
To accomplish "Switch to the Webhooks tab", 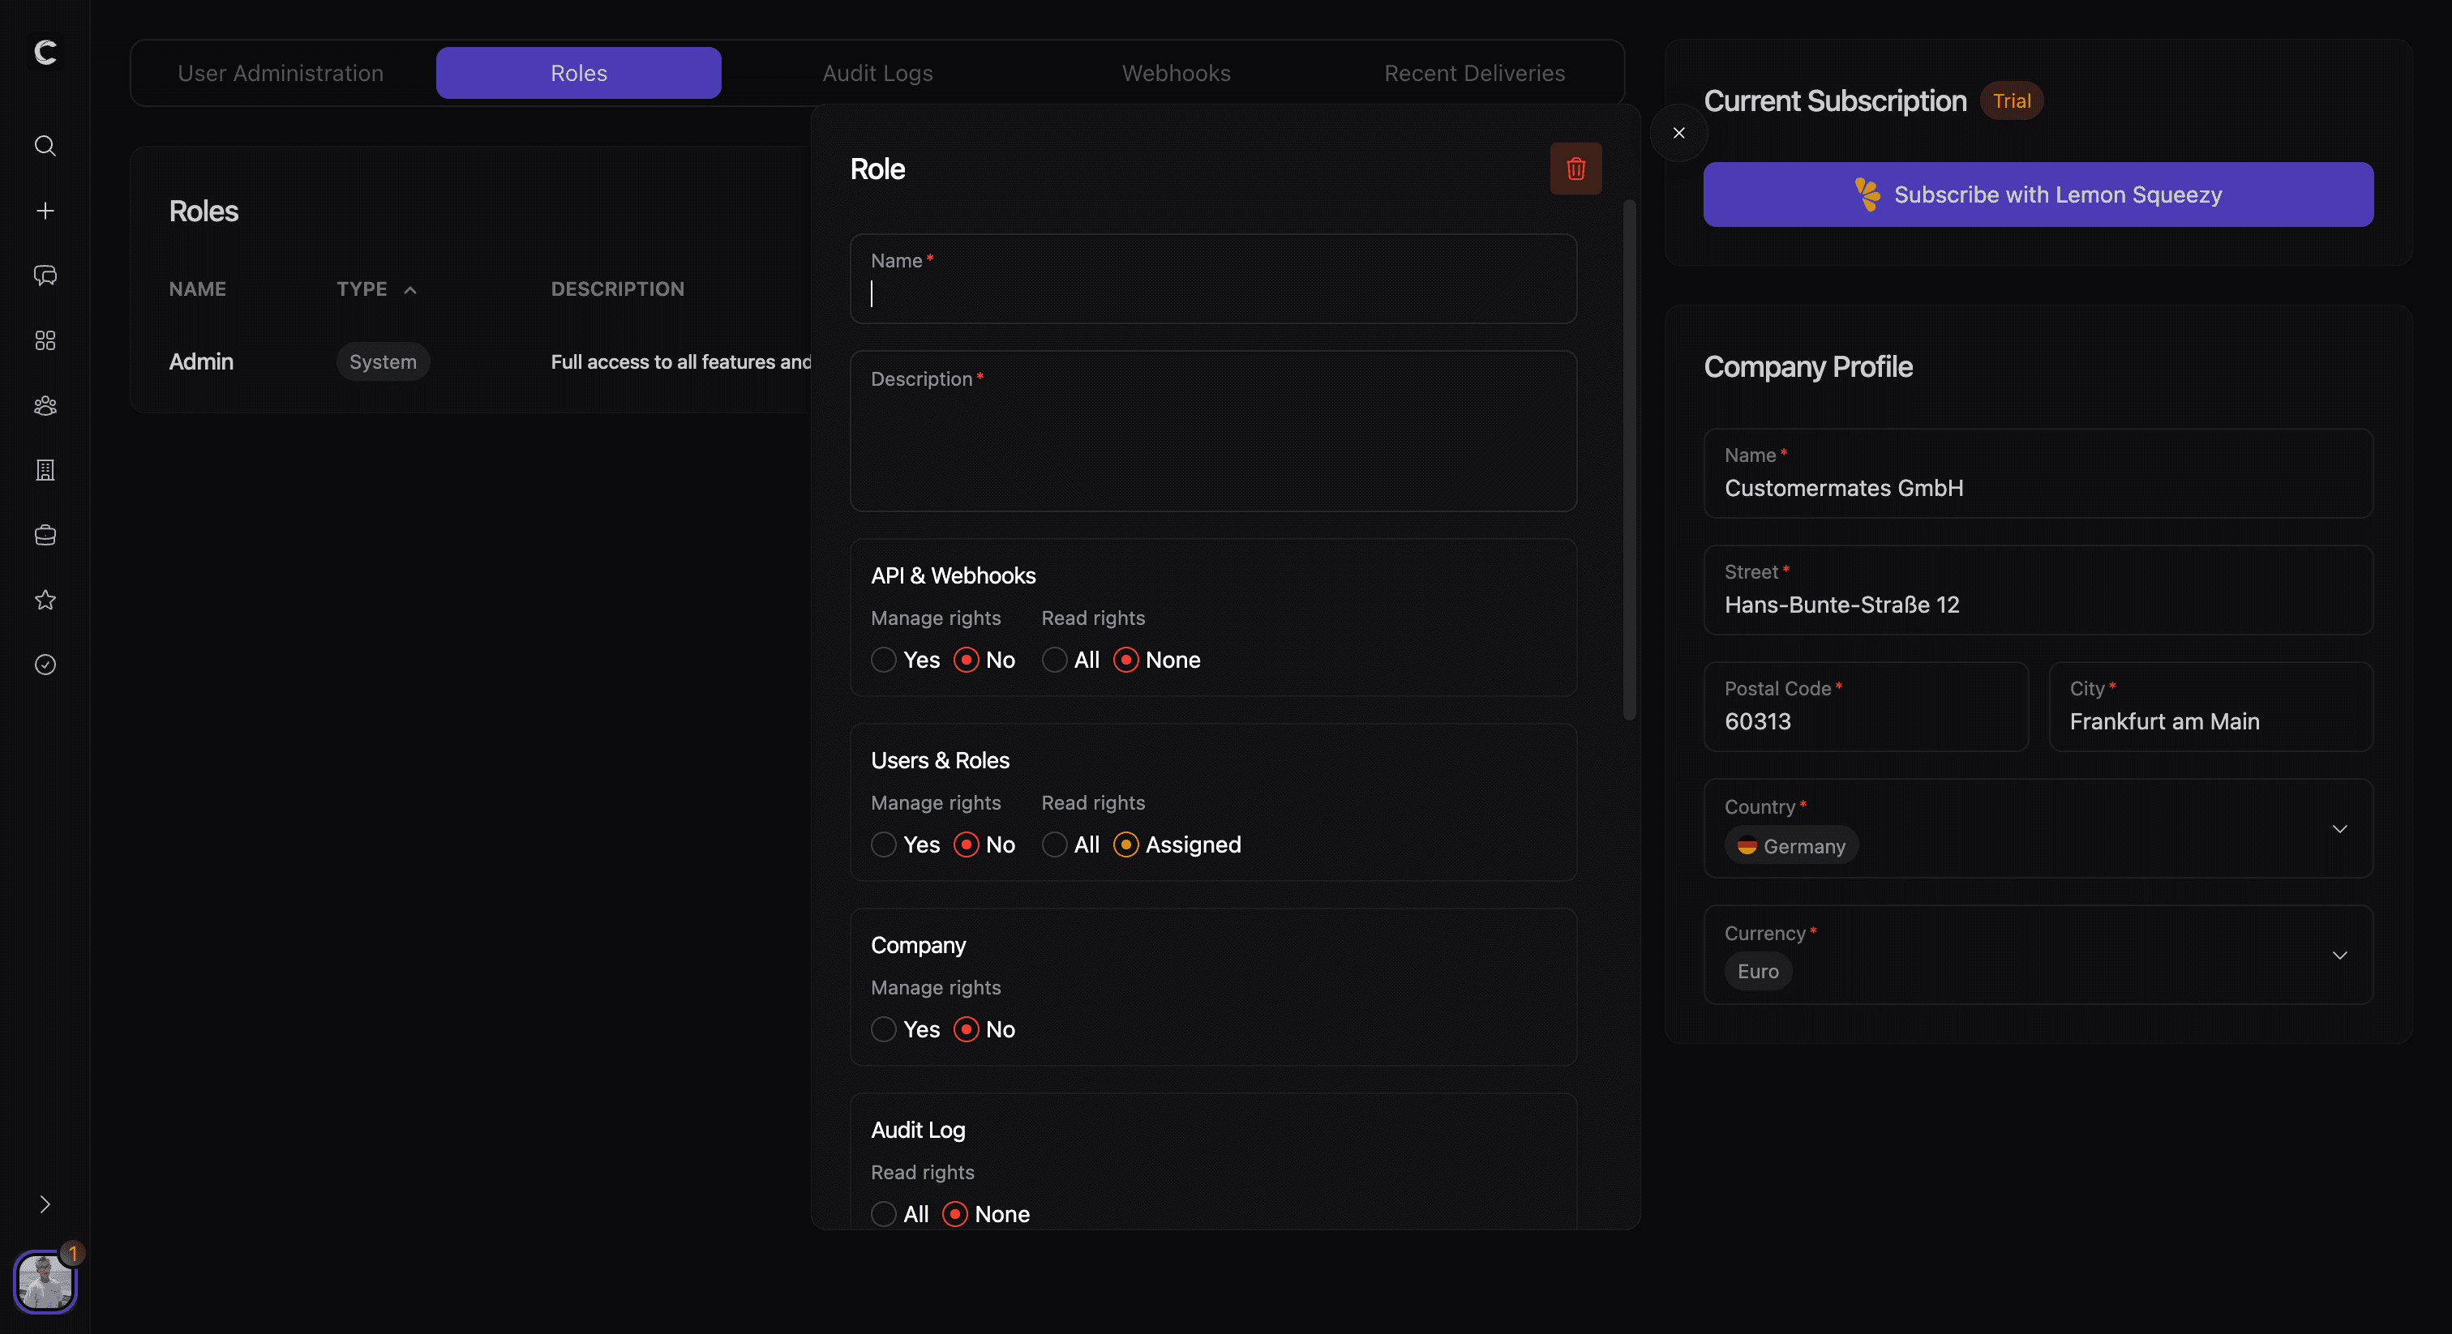I will (1176, 73).
